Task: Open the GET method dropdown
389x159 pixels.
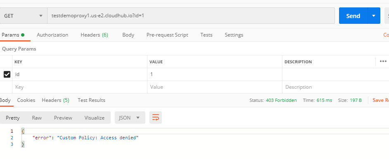Action: (23, 16)
